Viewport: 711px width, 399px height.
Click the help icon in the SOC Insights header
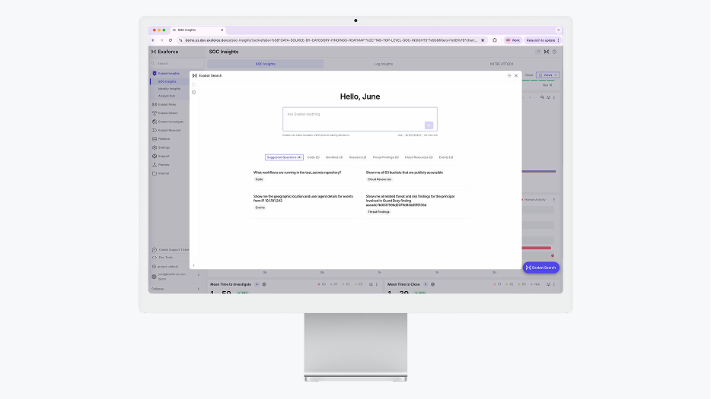point(554,52)
